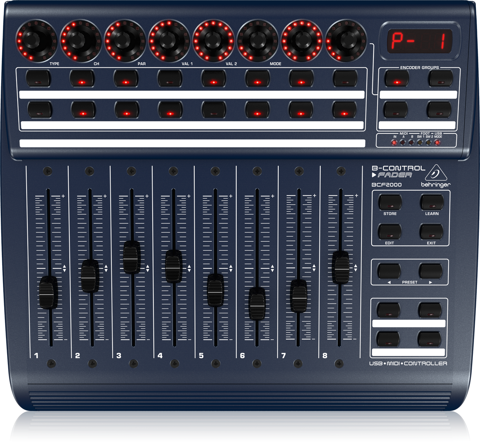The width and height of the screenshot is (480, 442).
Task: Go to previous preset with left PRESET button
Action: click(x=389, y=271)
